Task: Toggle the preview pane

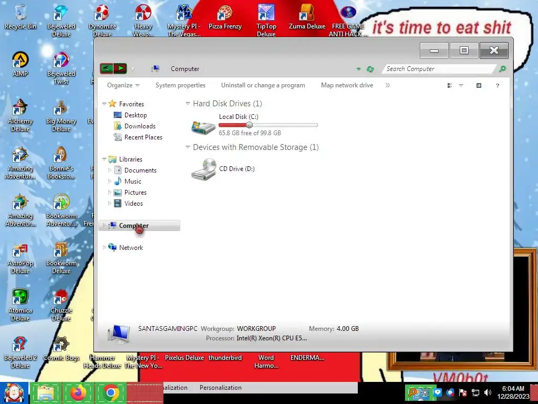Action: pos(479,86)
